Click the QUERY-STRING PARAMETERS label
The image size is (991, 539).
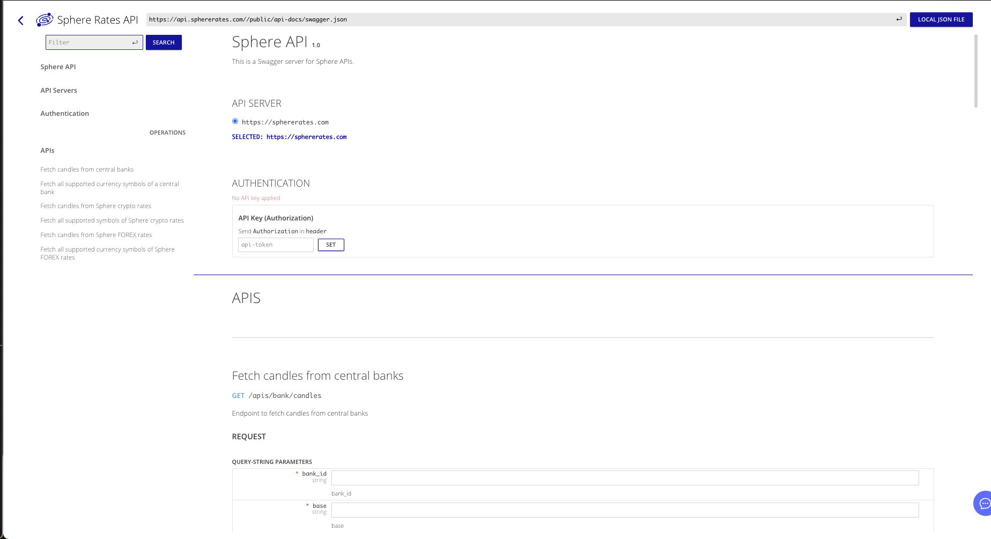tap(272, 462)
